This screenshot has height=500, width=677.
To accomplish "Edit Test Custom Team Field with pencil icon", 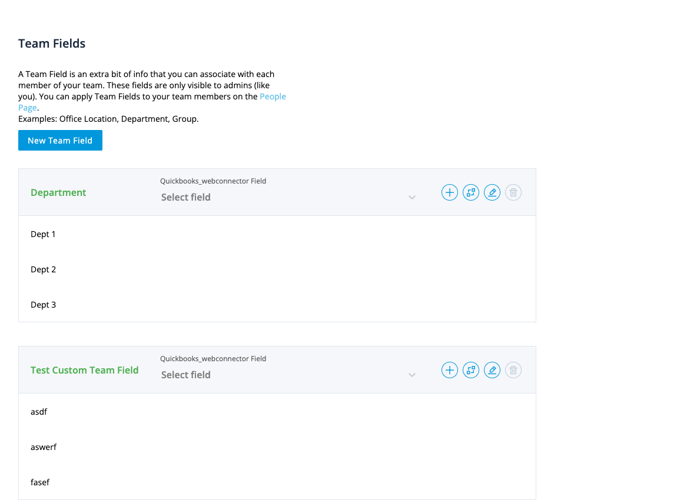I will point(492,370).
